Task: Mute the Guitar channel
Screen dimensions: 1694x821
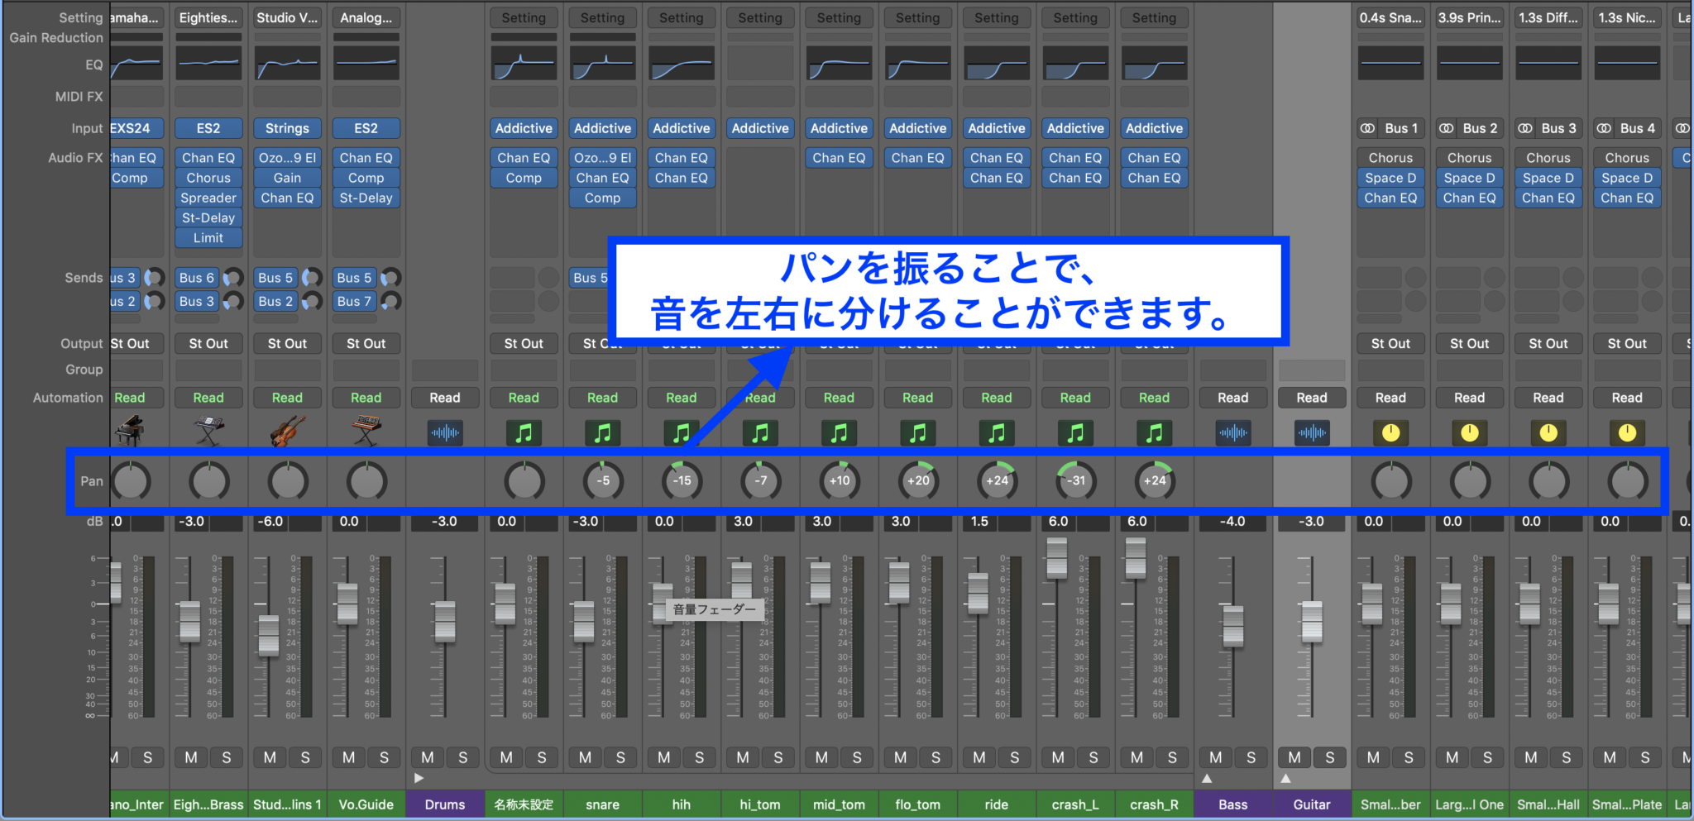Action: coord(1294,757)
